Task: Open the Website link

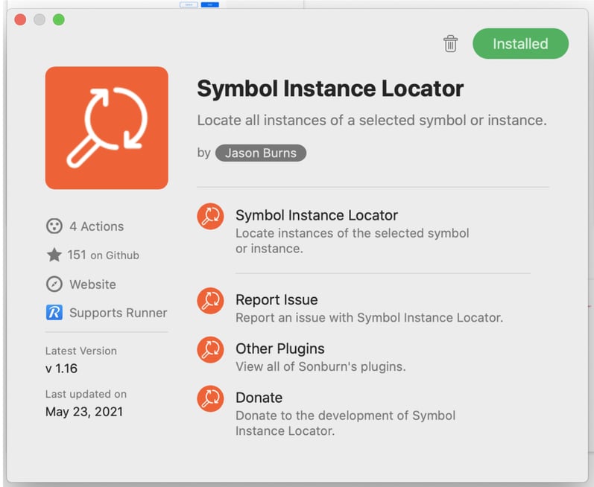Action: pos(92,284)
